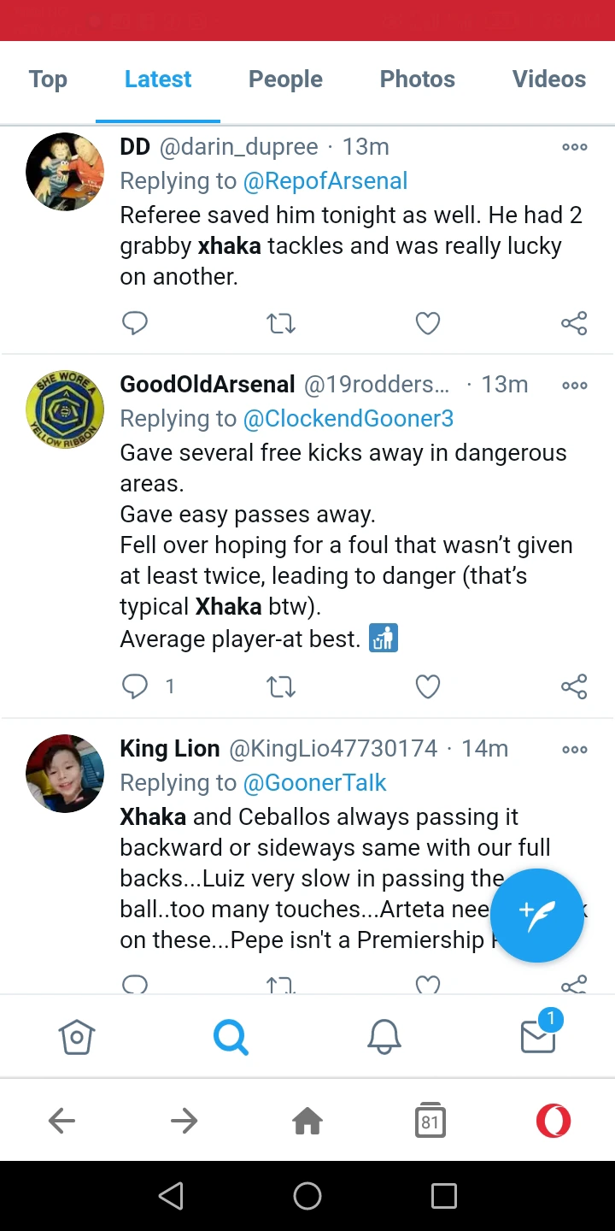The image size is (615, 1231).
Task: Open the @RepofArsenal mention link
Action: pyautogui.click(x=325, y=181)
